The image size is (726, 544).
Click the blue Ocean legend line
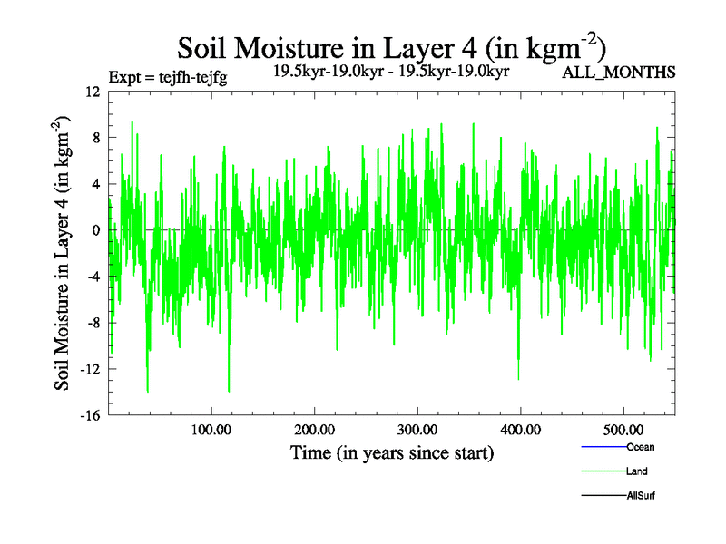pyautogui.click(x=603, y=447)
